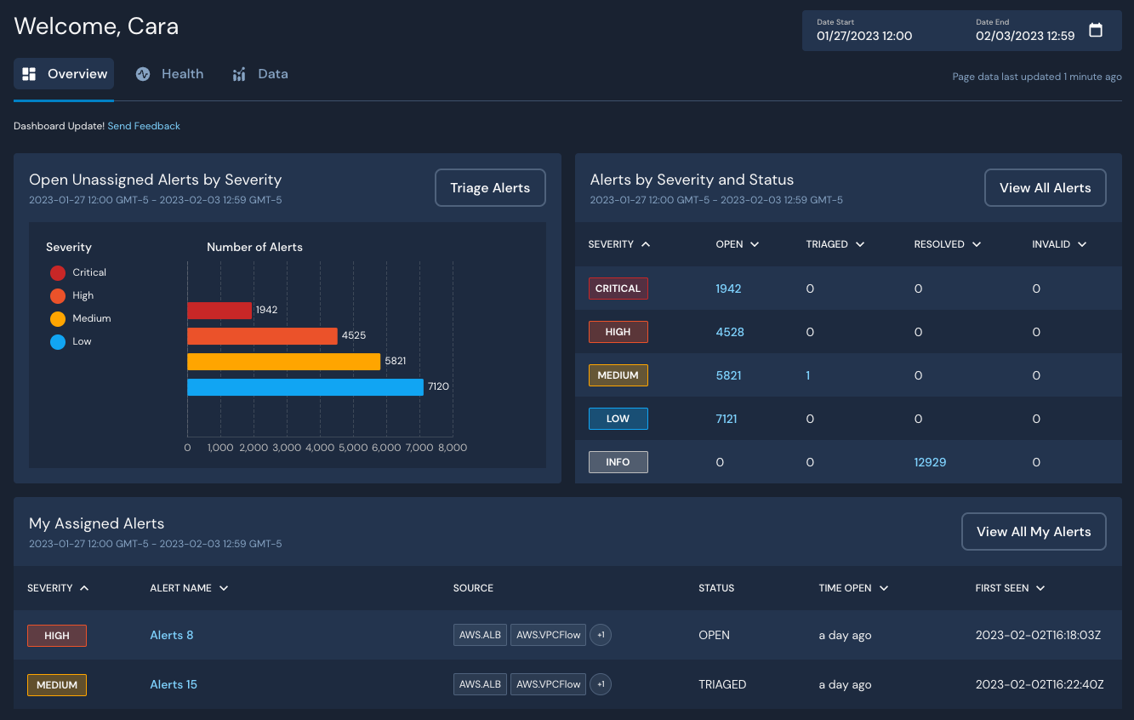1134x720 pixels.
Task: Click +1 source badge for Alerts 15
Action: tap(601, 684)
